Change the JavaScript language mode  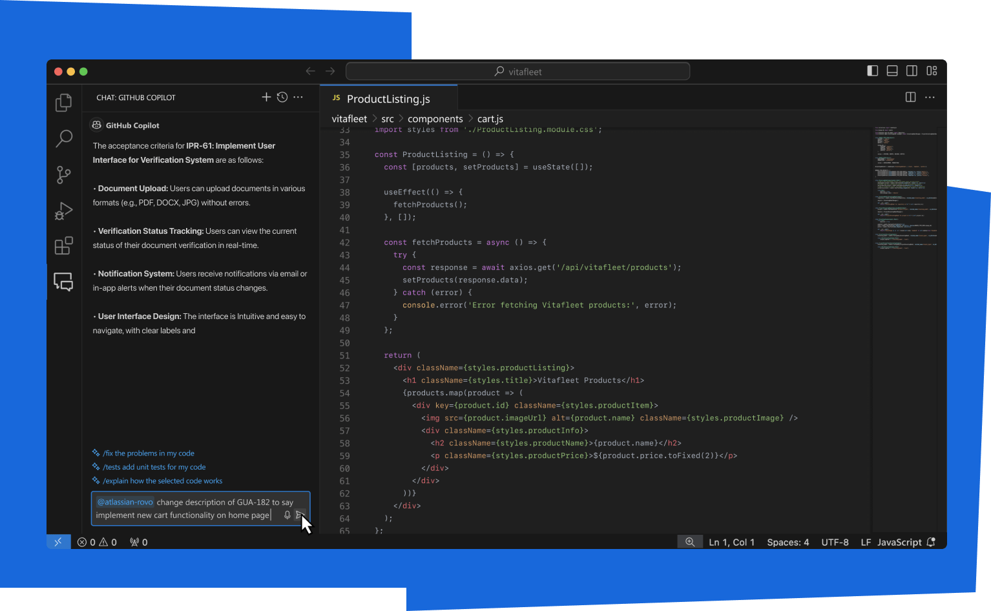tap(899, 543)
